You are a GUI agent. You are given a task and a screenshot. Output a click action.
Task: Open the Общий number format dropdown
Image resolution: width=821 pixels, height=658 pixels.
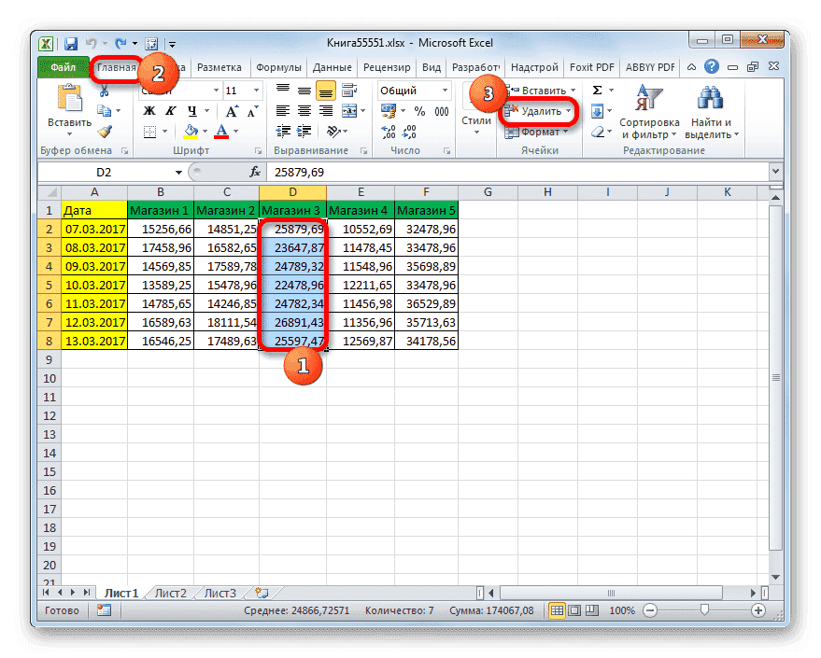coord(445,91)
